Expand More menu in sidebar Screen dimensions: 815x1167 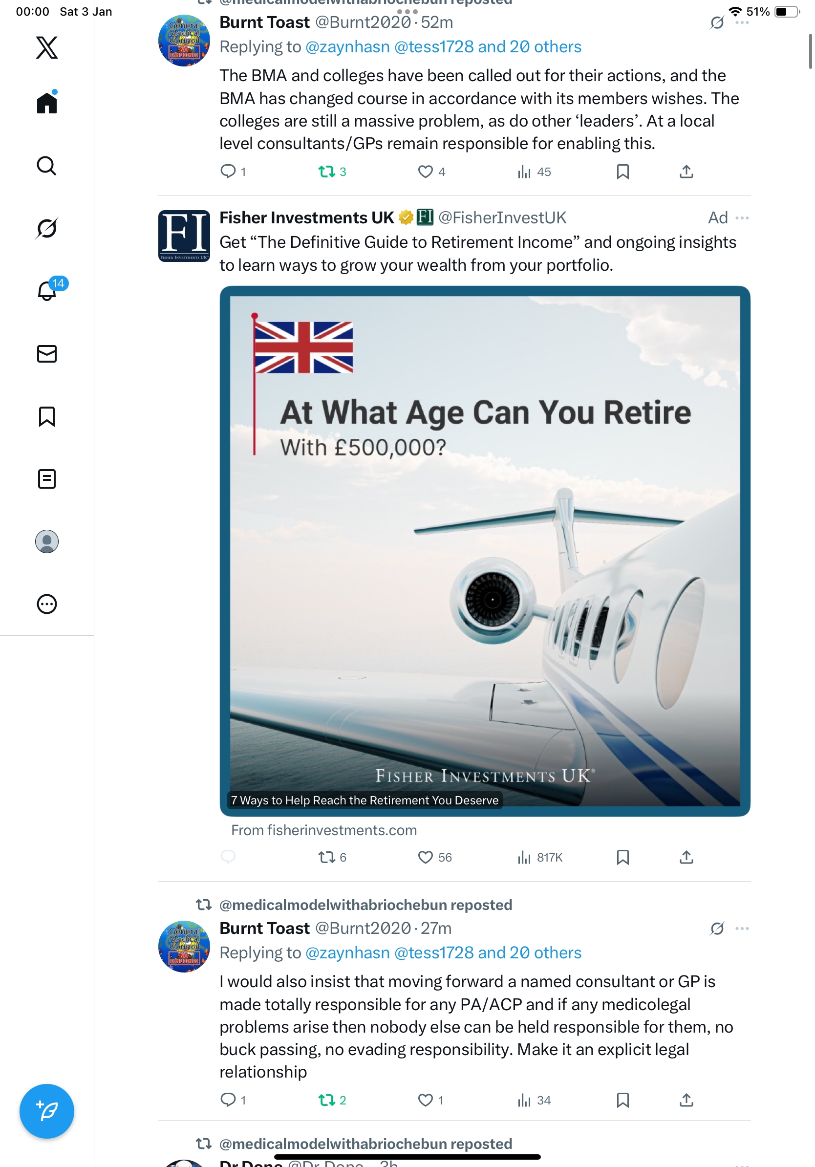pyautogui.click(x=47, y=604)
